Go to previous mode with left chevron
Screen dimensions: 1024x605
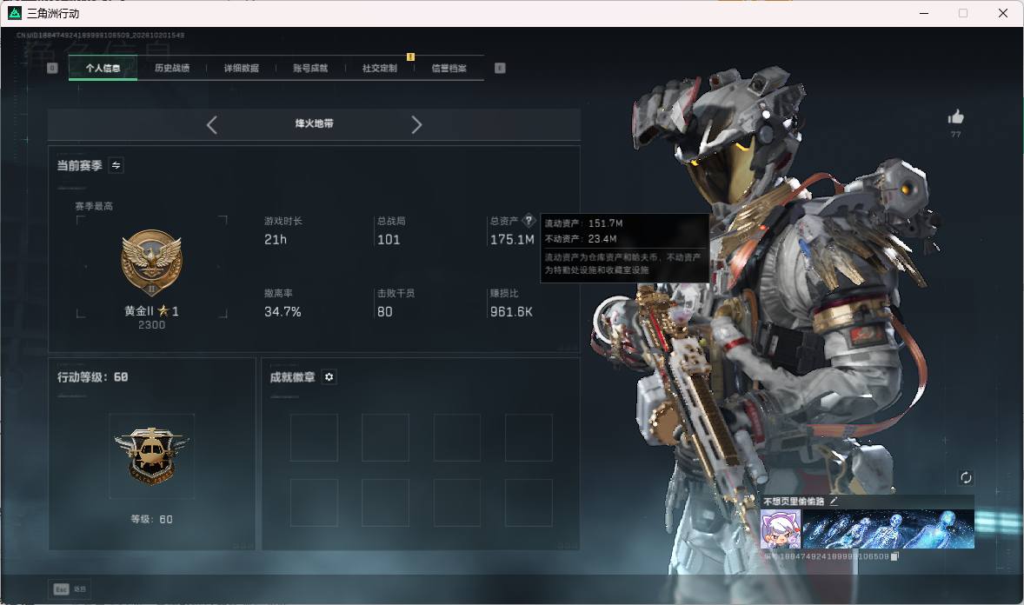(x=211, y=125)
